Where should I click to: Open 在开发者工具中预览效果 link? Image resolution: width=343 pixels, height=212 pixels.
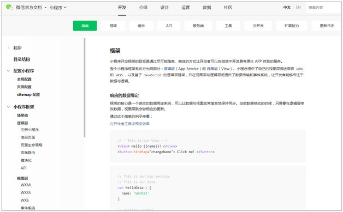click(130, 124)
